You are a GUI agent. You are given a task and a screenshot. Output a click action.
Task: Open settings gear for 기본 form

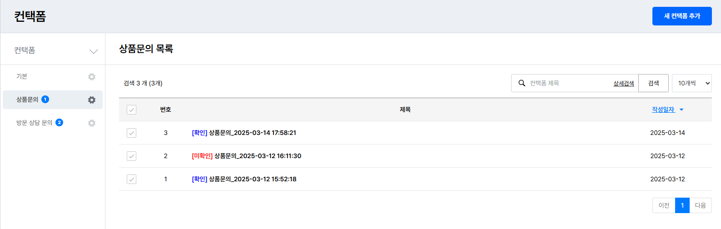[92, 77]
